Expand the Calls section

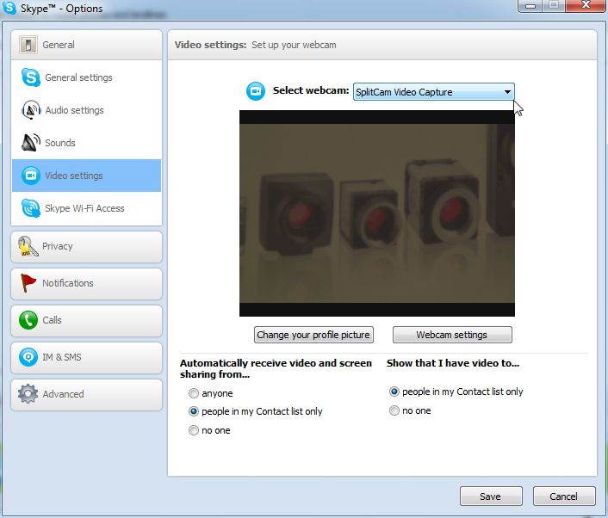[x=86, y=320]
